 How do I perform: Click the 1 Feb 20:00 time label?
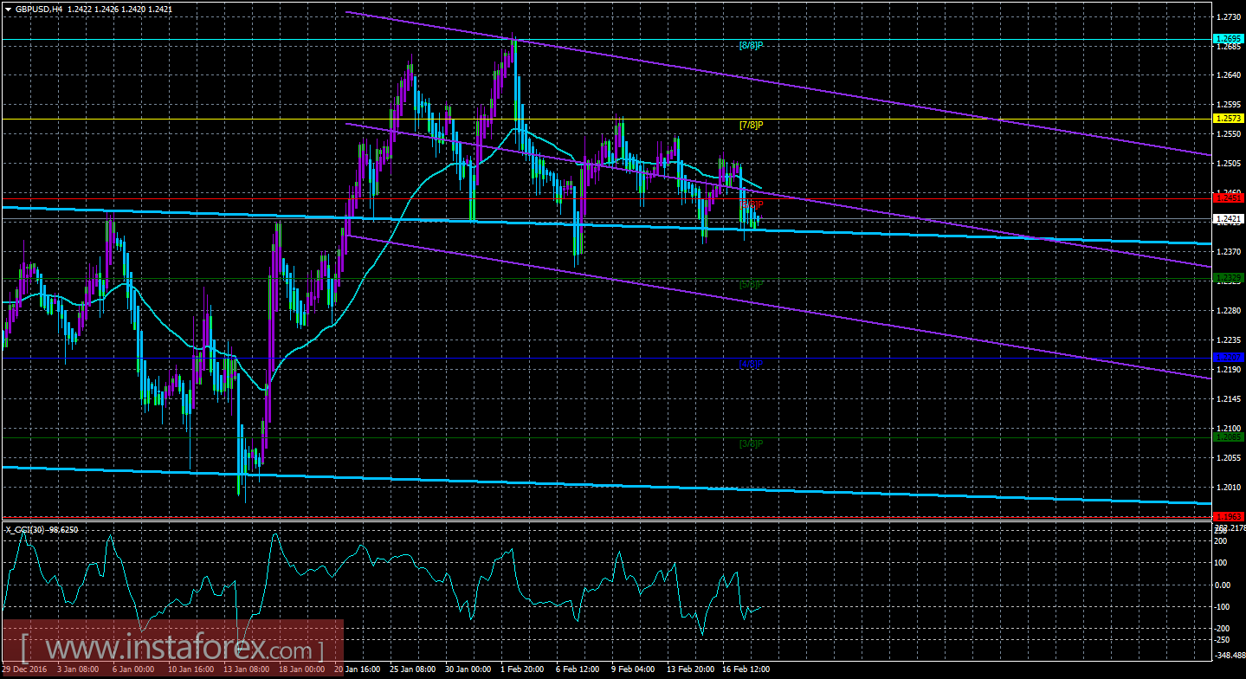(x=523, y=669)
